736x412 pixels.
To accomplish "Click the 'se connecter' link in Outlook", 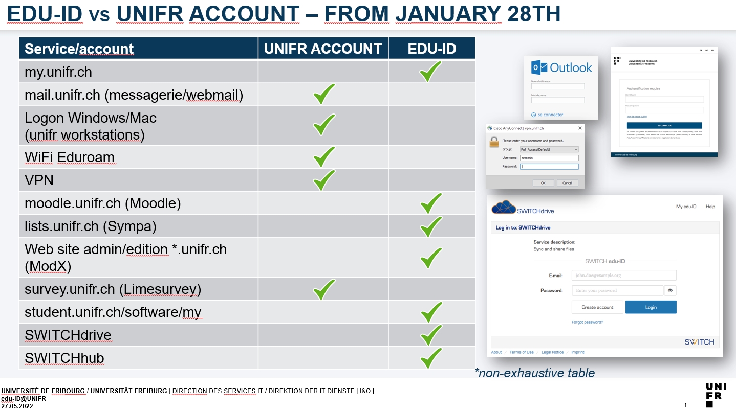I will click(547, 115).
